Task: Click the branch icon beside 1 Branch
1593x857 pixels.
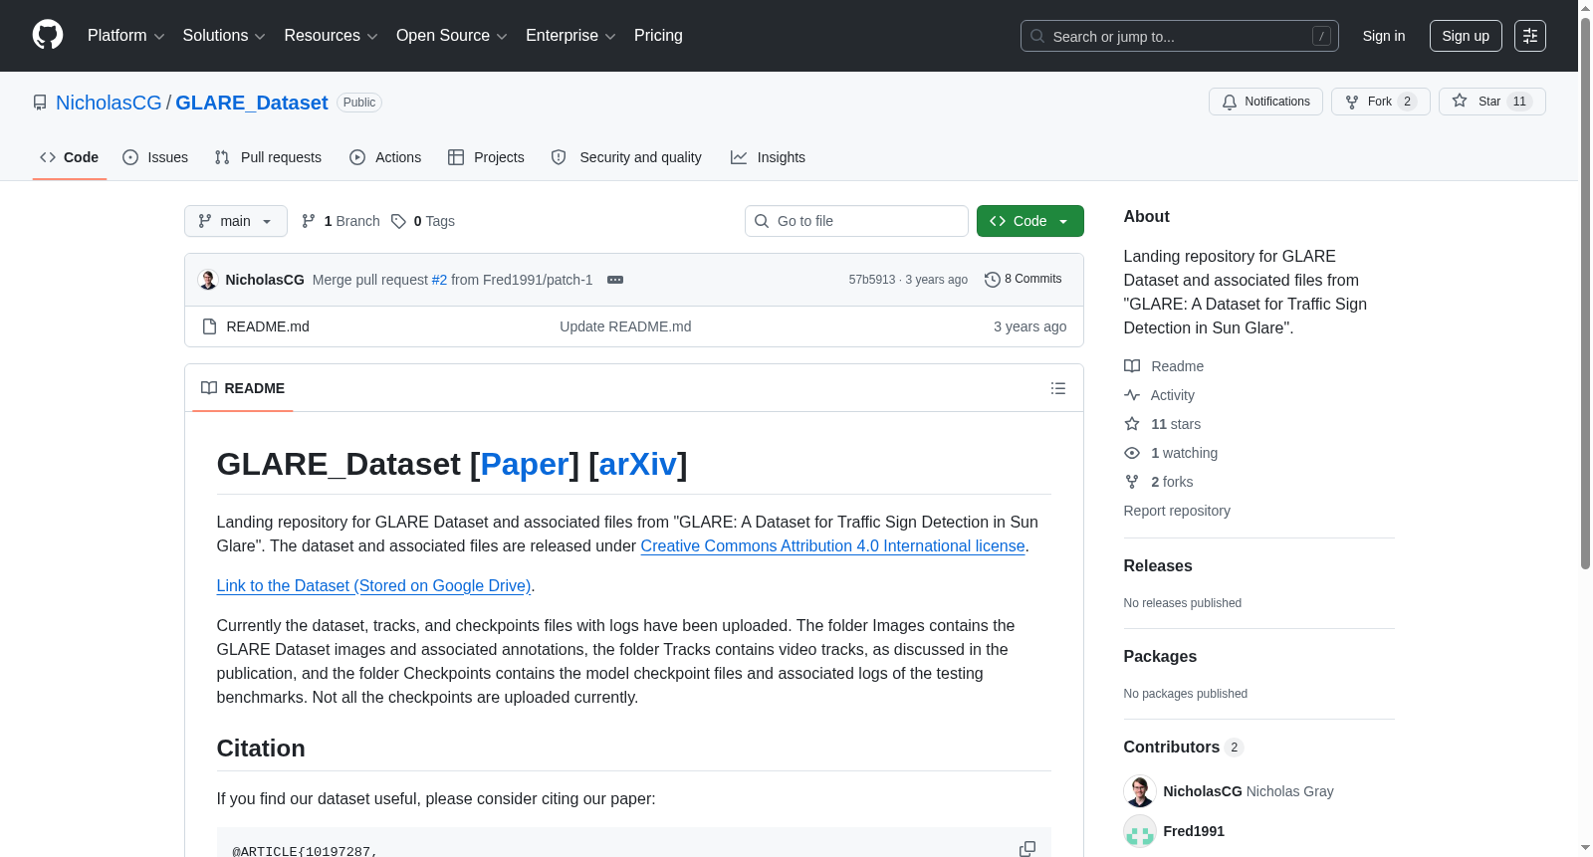Action: click(309, 221)
